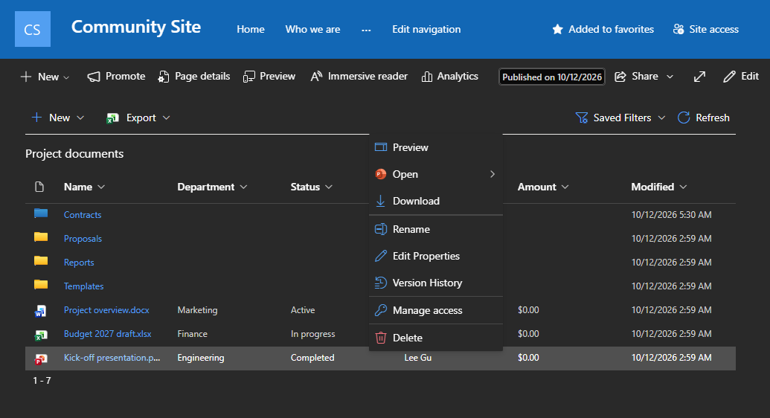Click the Share arrow icon

(620, 77)
